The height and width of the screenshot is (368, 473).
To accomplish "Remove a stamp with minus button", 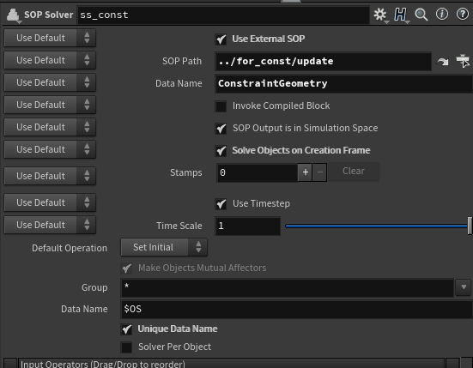I will point(319,172).
